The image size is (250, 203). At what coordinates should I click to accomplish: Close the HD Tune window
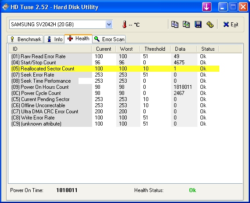click(x=243, y=7)
